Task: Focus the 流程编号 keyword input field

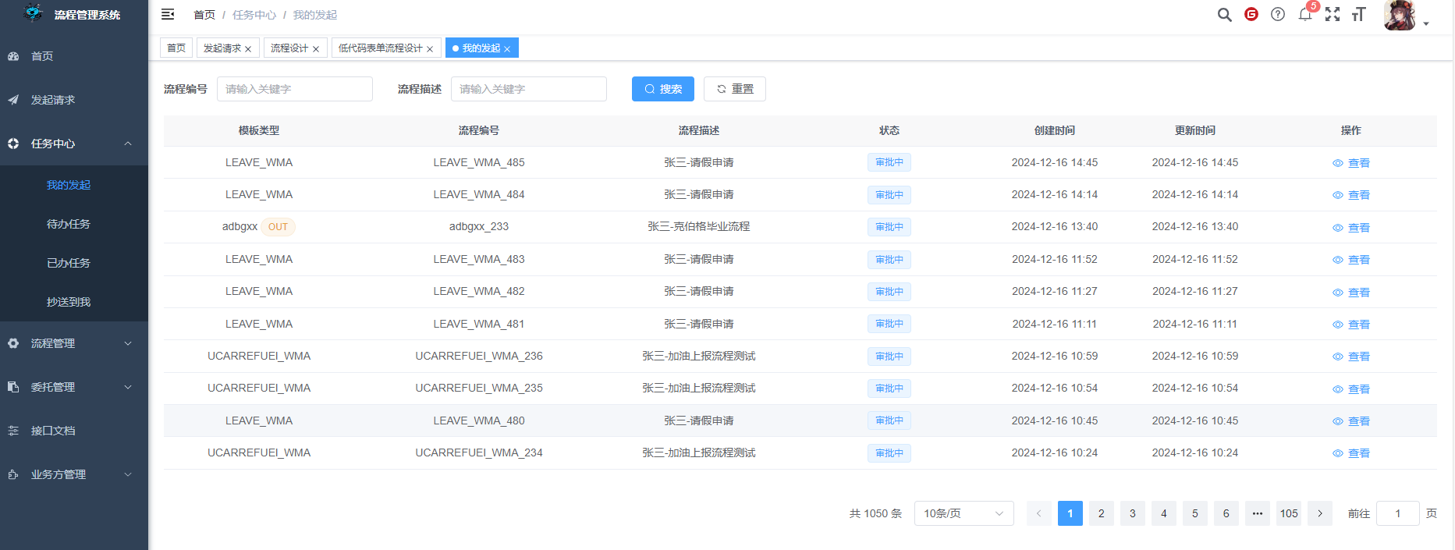Action: 294,89
